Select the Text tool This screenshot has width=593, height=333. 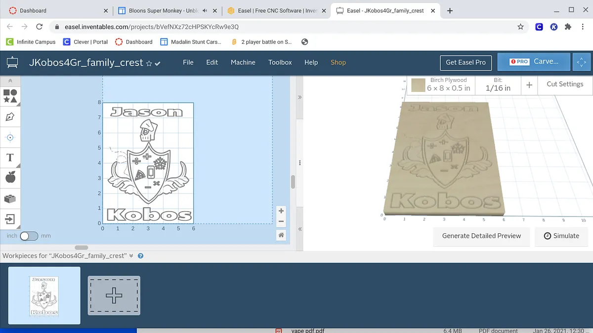click(x=10, y=158)
